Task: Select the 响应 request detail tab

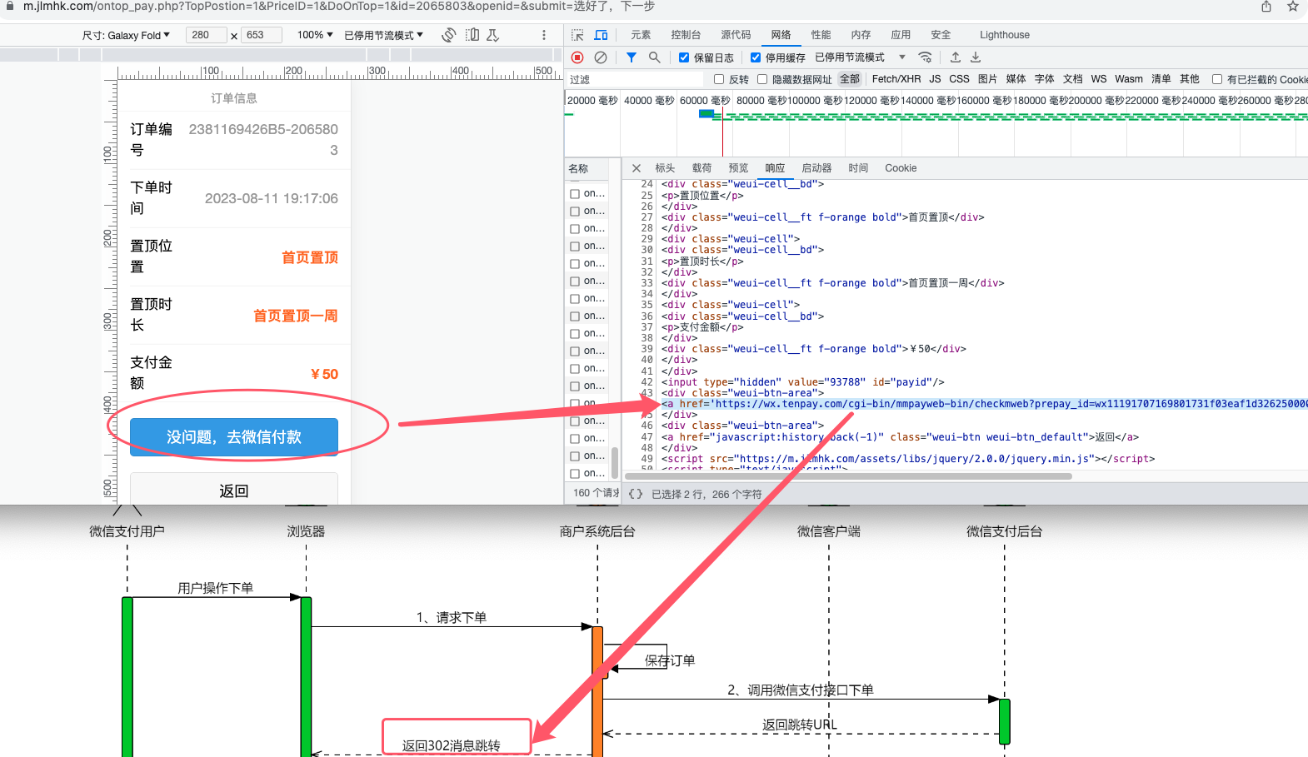Action: [775, 168]
